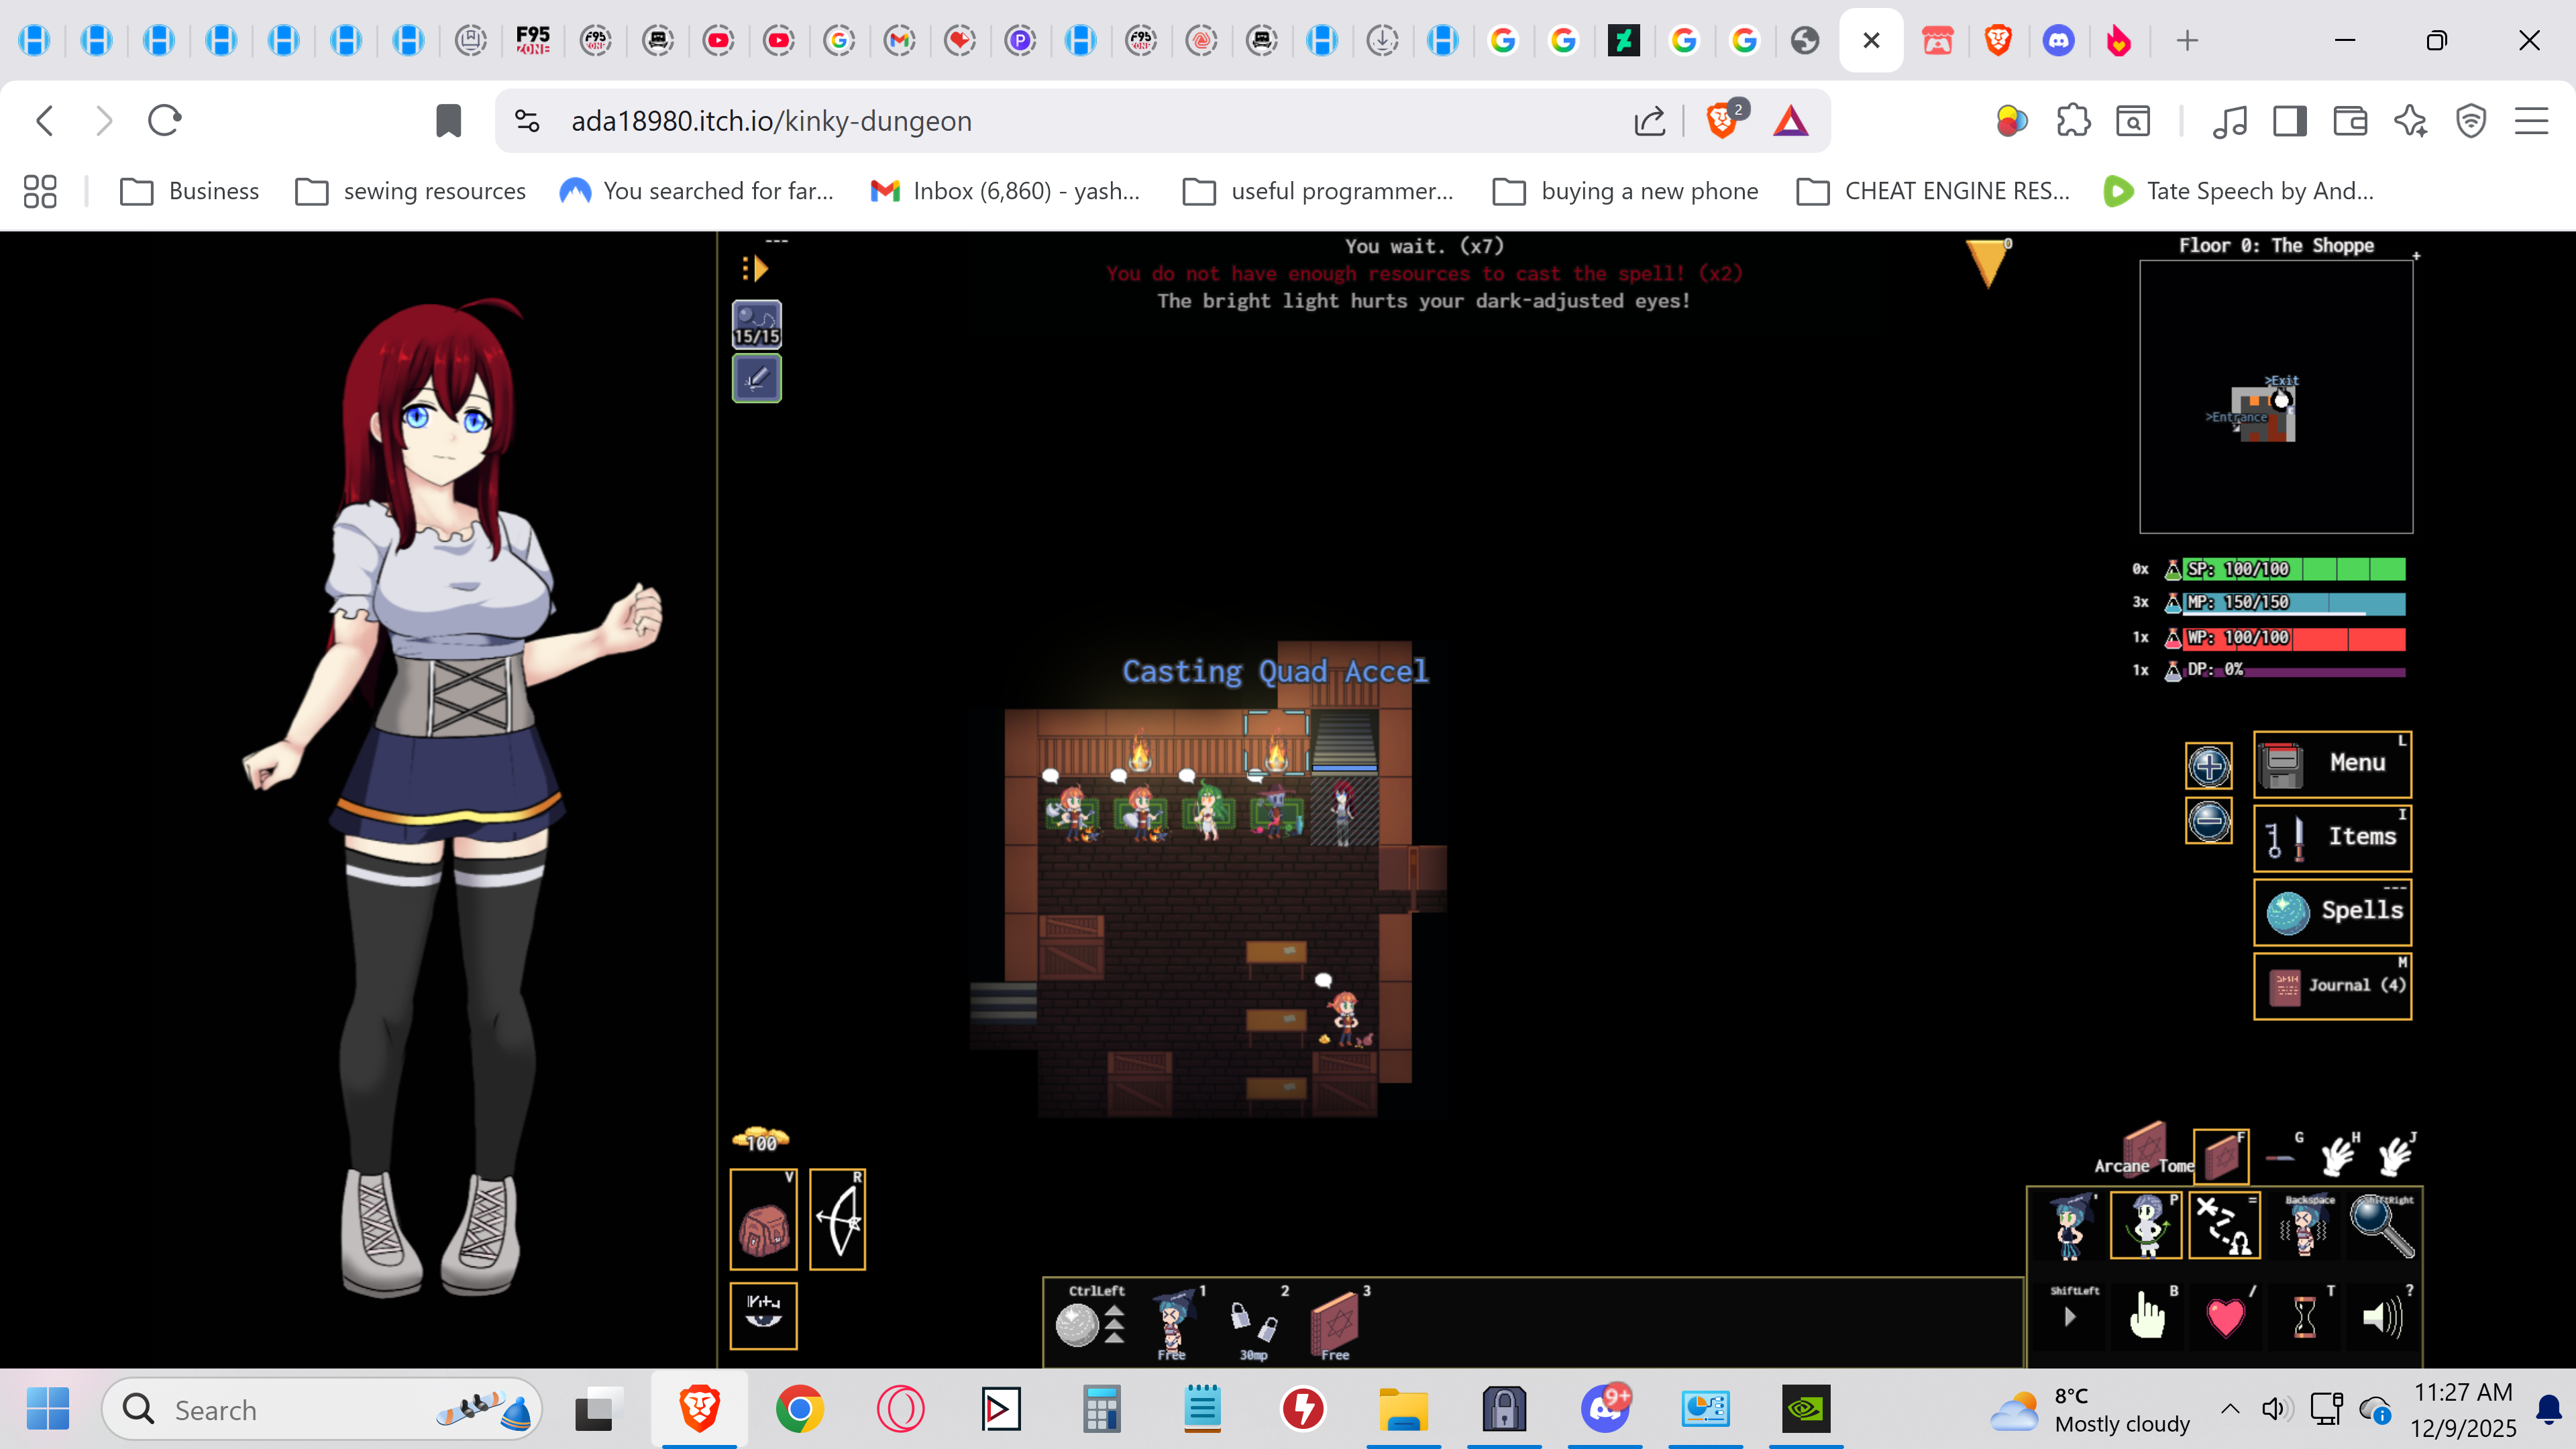Expand the ShiftLeft arrow in action bar

point(2070,1317)
